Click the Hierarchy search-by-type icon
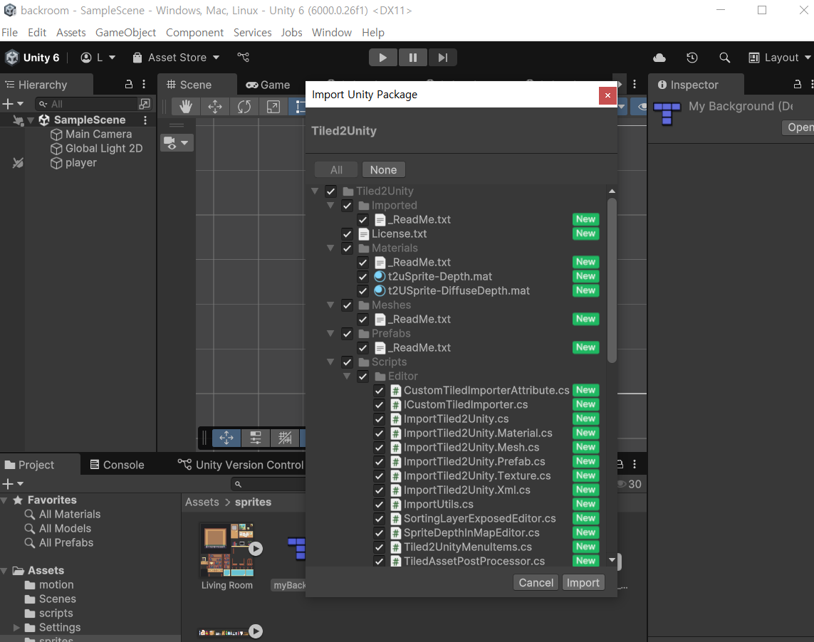This screenshot has height=642, width=814. pyautogui.click(x=145, y=104)
